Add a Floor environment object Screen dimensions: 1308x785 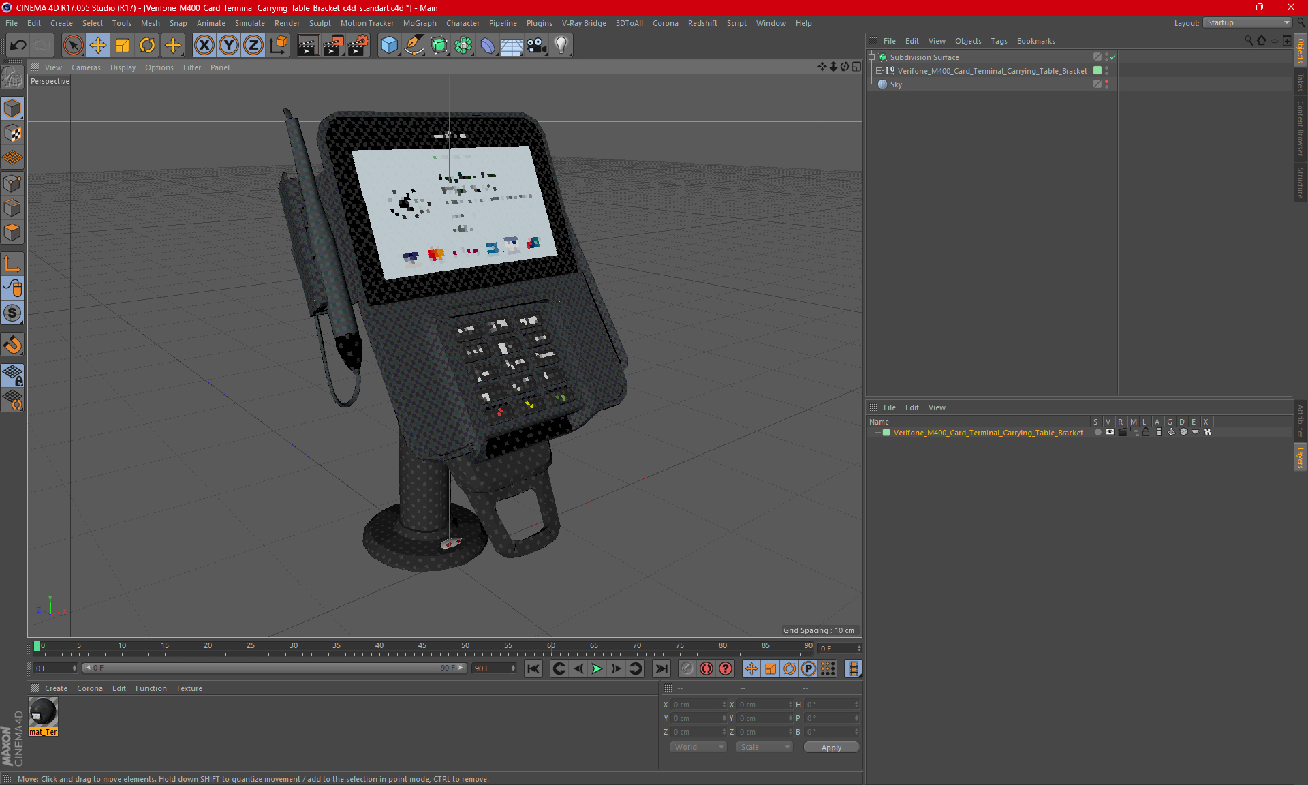(x=512, y=46)
